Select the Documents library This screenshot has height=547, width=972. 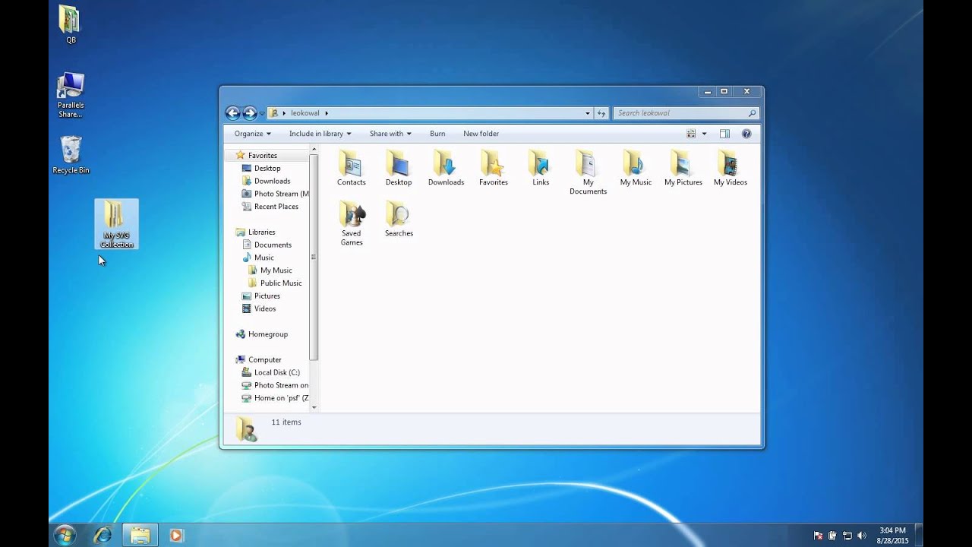point(273,245)
